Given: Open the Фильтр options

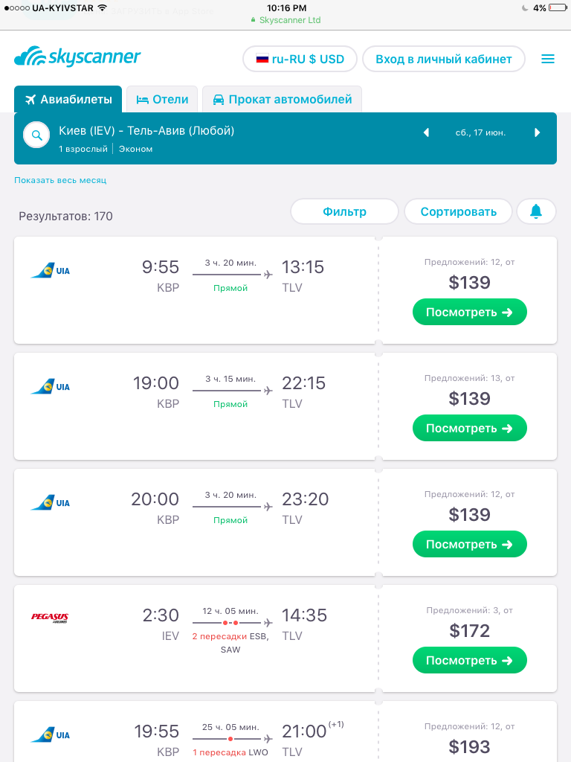Looking at the screenshot, I should (344, 211).
